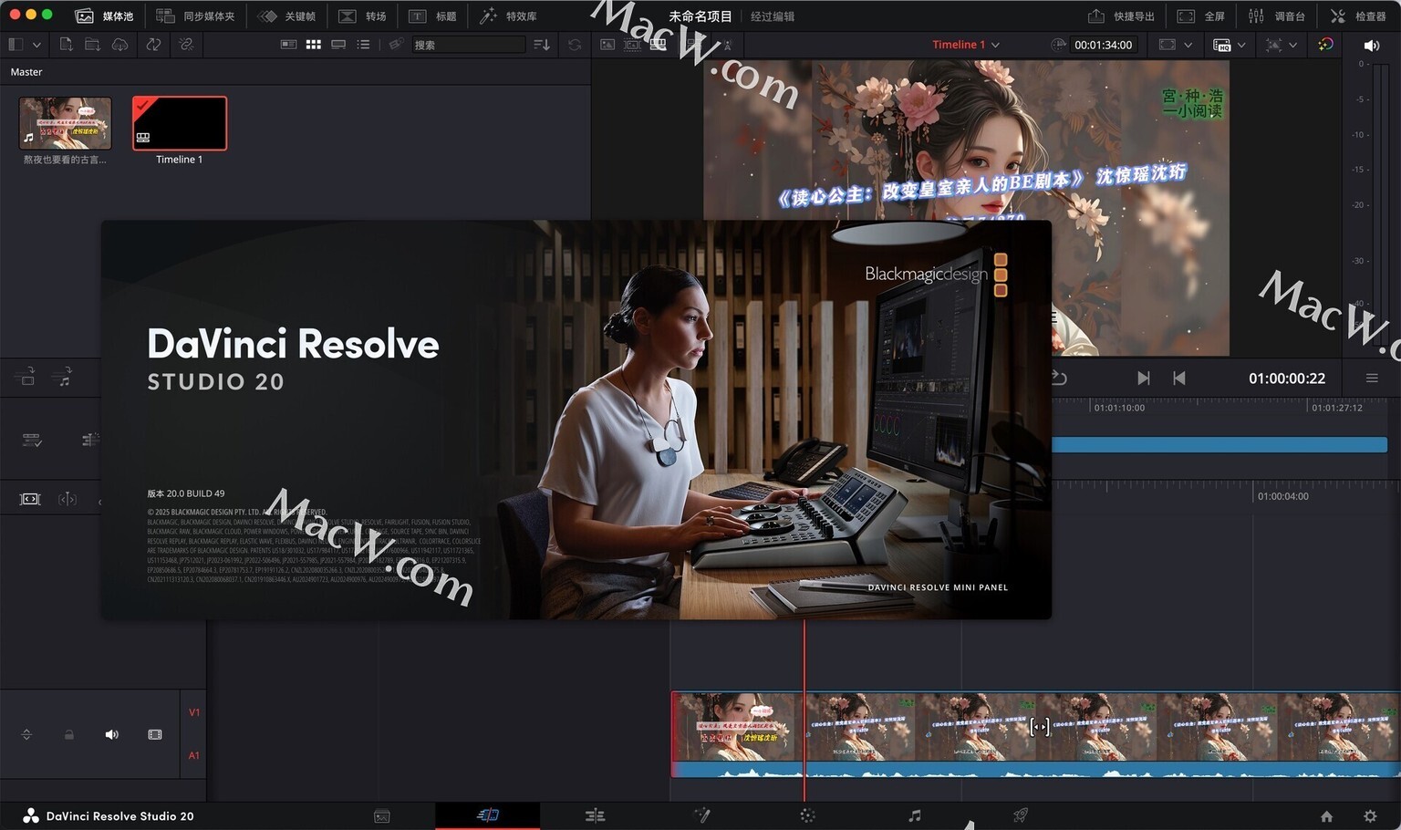The image size is (1401, 830).
Task: Click the import media folder icon
Action: click(x=92, y=44)
